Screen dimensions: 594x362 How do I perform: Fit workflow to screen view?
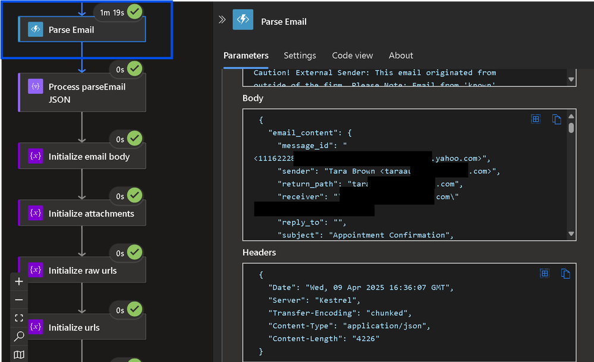point(19,318)
